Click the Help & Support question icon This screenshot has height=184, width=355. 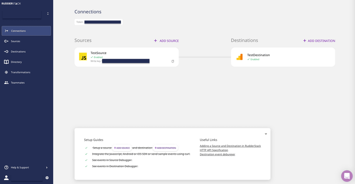click(x=6, y=167)
